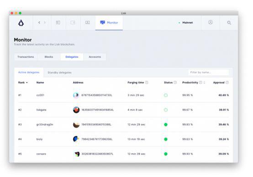Select the Active delegates tab
253x177 pixels.
(x=29, y=73)
